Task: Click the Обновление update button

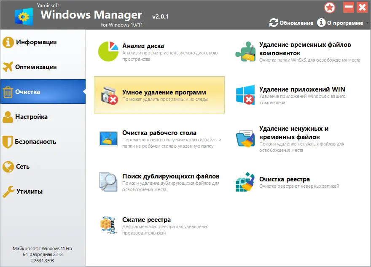Action: (291, 23)
